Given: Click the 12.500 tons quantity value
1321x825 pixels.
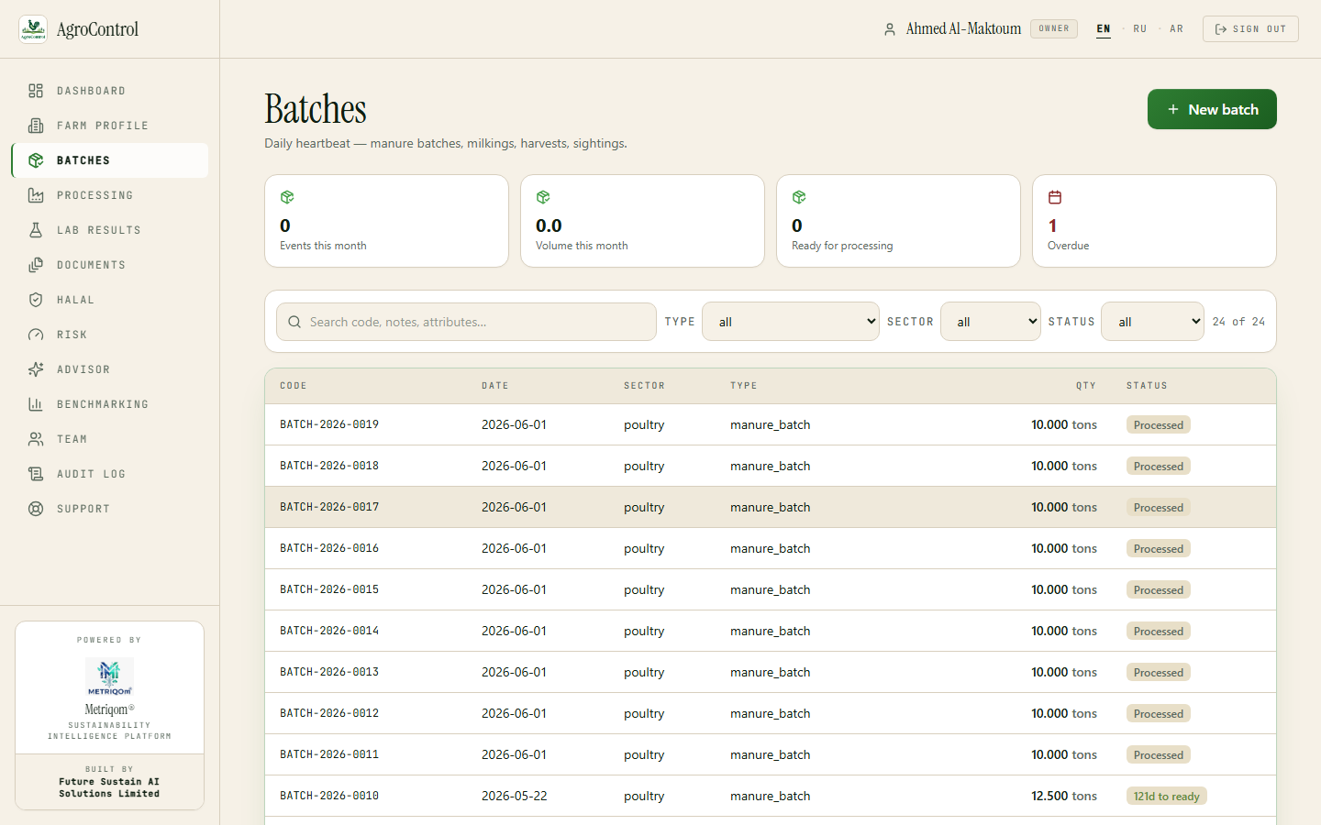Looking at the screenshot, I should tap(1064, 796).
